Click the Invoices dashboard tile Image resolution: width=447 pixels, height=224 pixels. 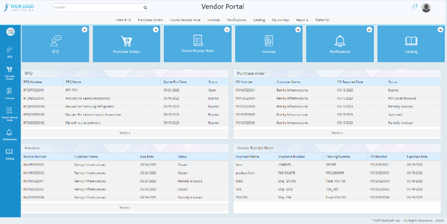coord(268,44)
